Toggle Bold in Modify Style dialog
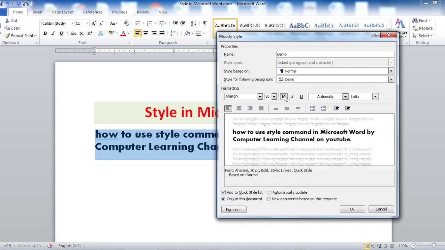This screenshot has width=445, height=250. coord(283,97)
